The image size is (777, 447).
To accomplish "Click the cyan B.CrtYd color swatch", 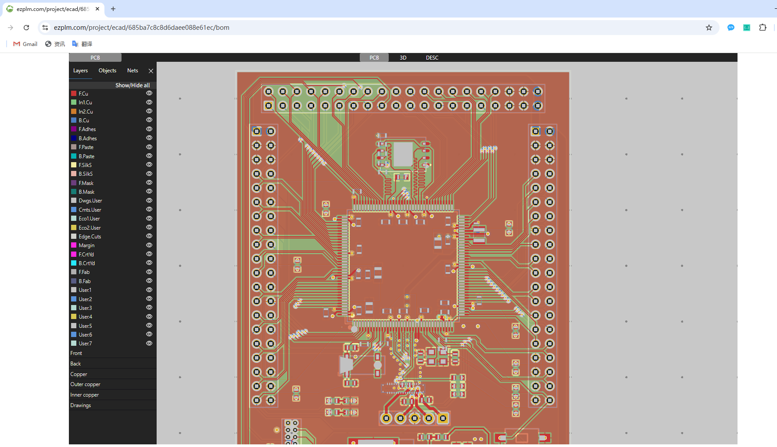I will pyautogui.click(x=74, y=263).
